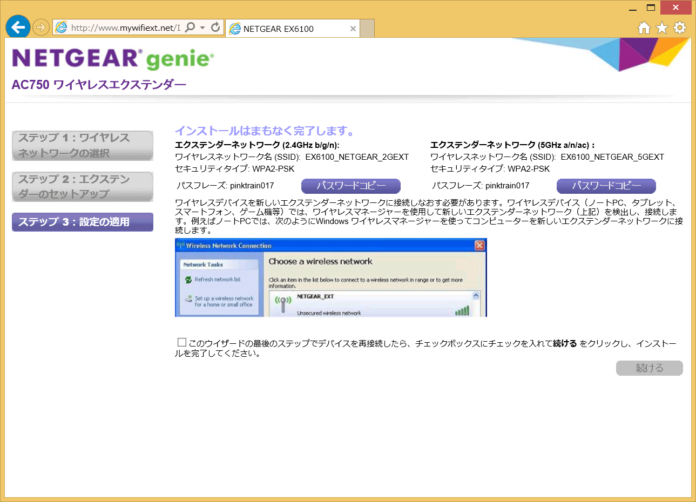
Task: Copy the 2.4GHz network password
Action: point(350,186)
